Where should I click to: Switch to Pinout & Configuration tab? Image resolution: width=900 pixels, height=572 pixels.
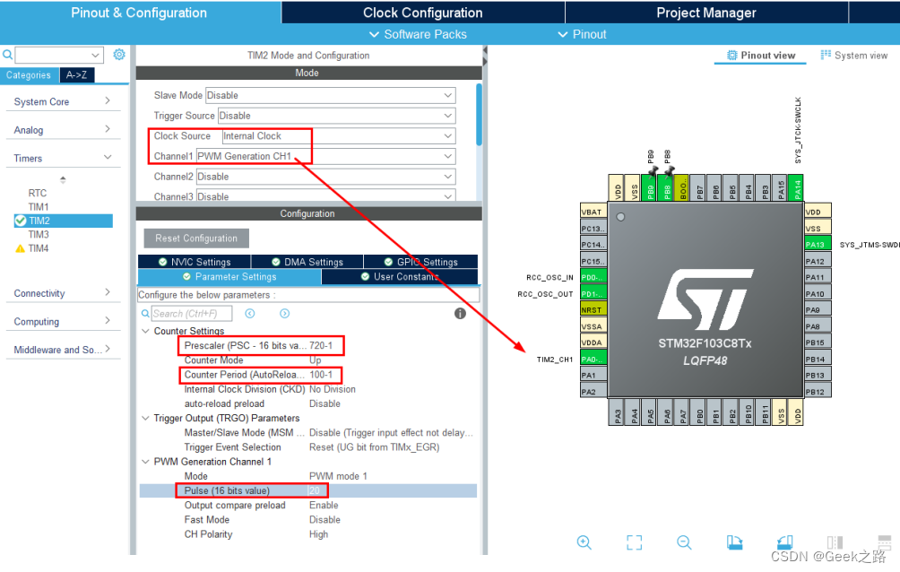[x=139, y=12]
